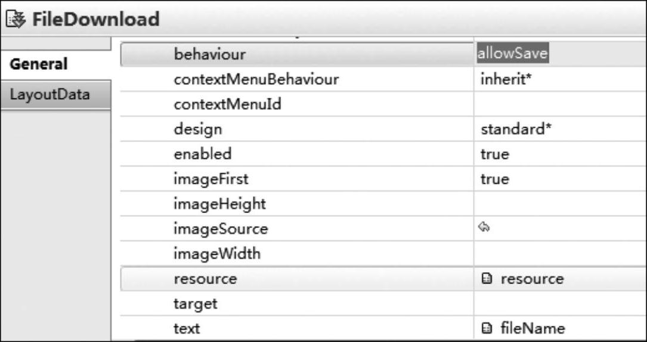Click the FileDownload title label
Screen dimensions: 647x342
(96, 19)
